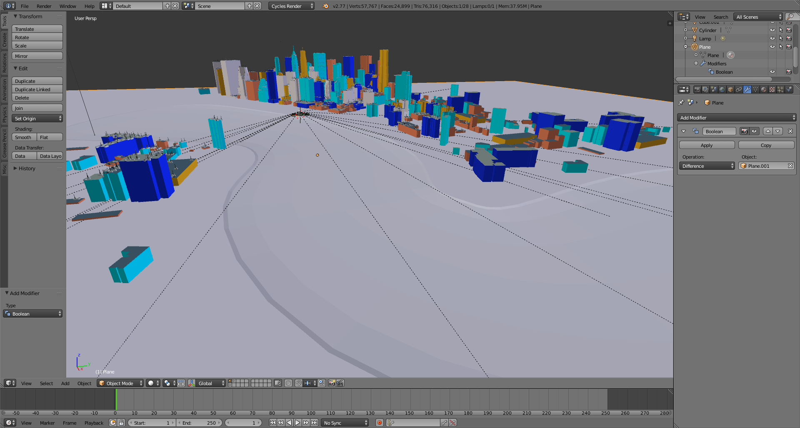This screenshot has height=428, width=800.
Task: Click the Translate button
Action: (37, 29)
